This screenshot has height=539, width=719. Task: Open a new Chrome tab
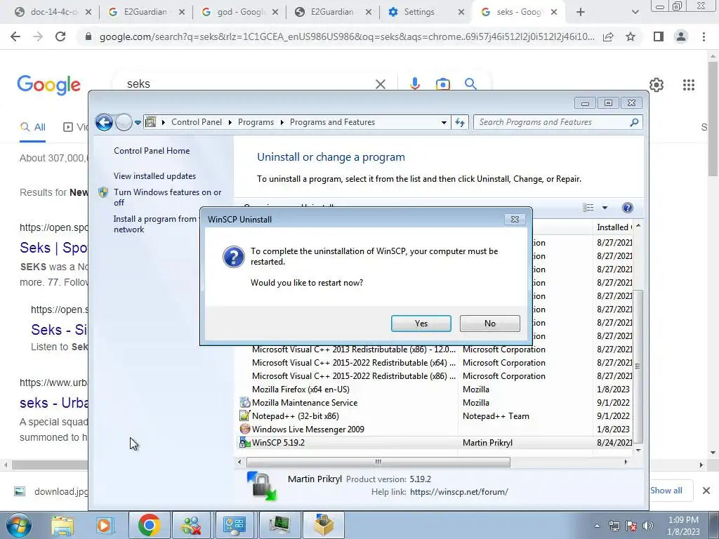tap(581, 12)
